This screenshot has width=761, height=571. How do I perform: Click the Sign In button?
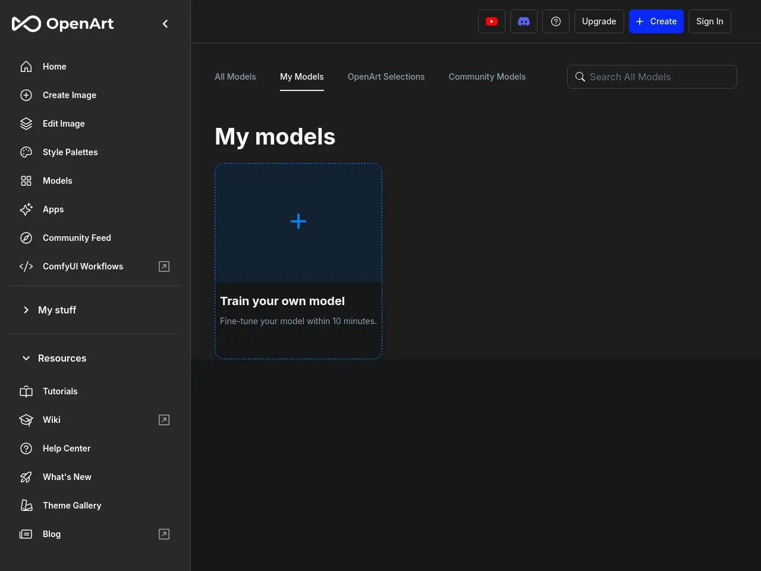[x=709, y=21]
